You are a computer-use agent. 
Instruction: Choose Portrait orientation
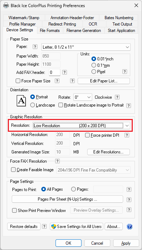[32, 97]
